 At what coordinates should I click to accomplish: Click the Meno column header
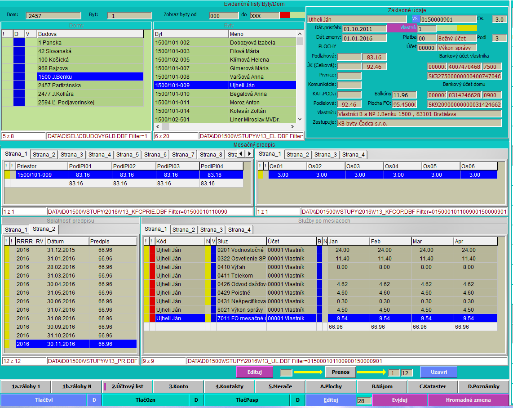click(262, 34)
